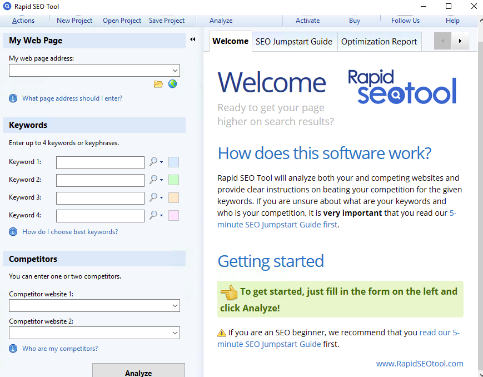Click Activate in the toolbar
The width and height of the screenshot is (483, 377).
(308, 21)
